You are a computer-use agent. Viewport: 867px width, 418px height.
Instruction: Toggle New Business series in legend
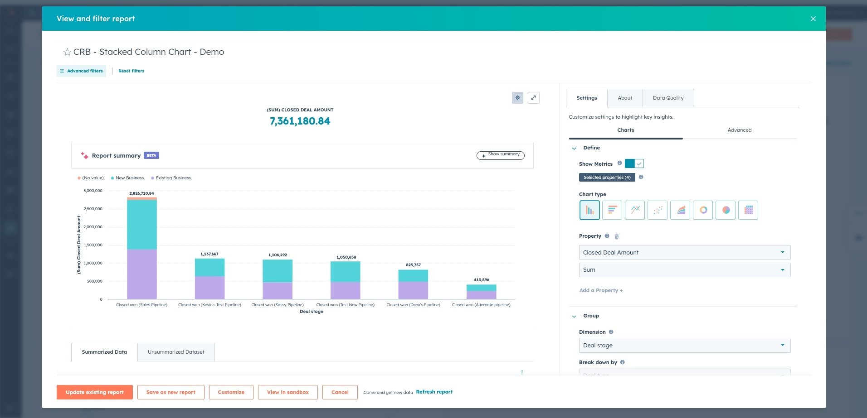point(129,178)
